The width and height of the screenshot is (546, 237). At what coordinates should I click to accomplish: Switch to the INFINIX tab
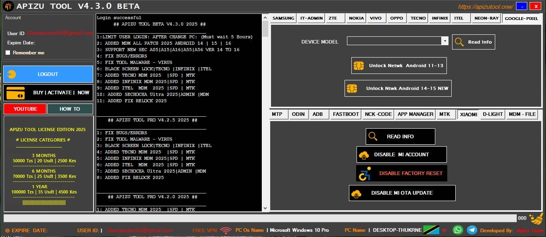click(440, 18)
